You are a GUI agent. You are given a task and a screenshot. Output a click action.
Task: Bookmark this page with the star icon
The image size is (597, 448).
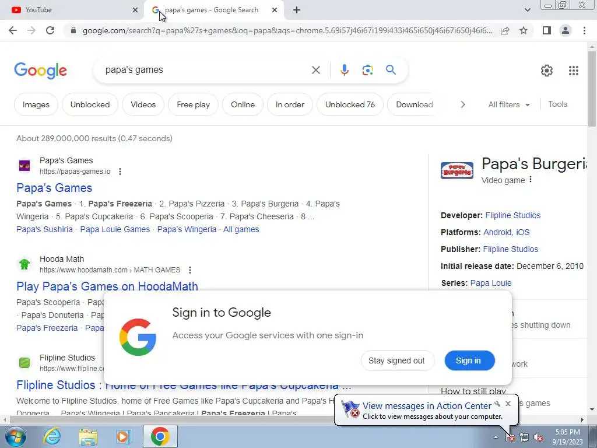pos(524,30)
